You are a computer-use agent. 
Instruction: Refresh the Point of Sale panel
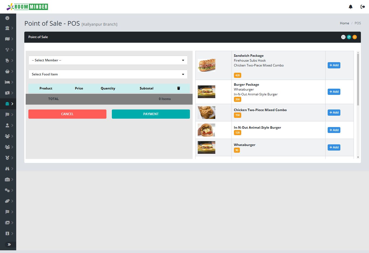click(x=349, y=37)
